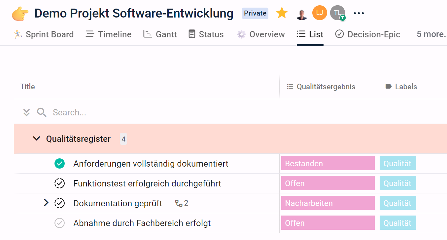This screenshot has width=447, height=240.
Task: Open task Anforderungen vollständig dokumentiert
Action: pos(151,164)
